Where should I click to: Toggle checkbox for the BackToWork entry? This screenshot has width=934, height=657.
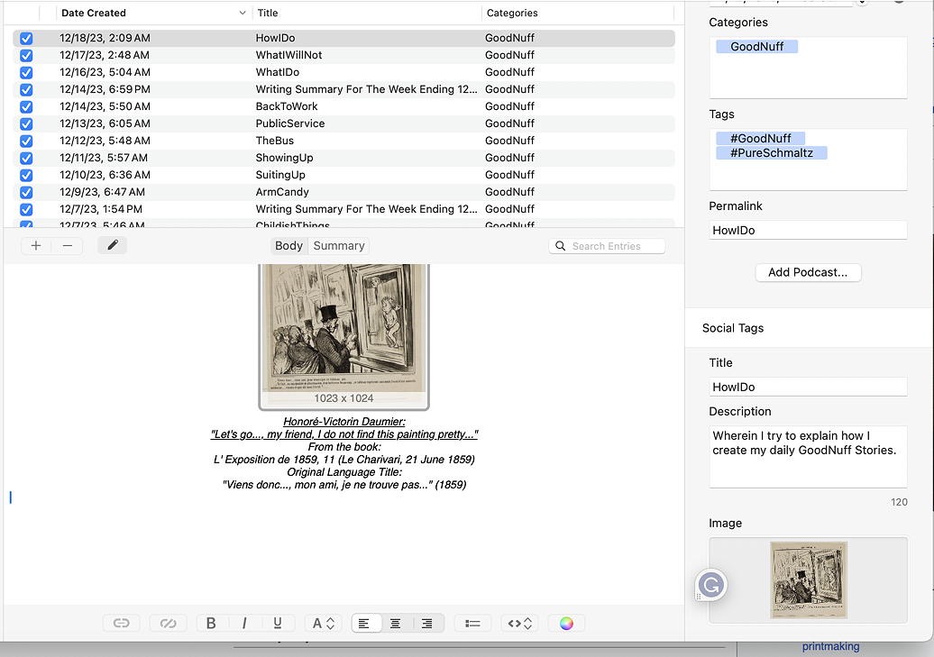26,106
